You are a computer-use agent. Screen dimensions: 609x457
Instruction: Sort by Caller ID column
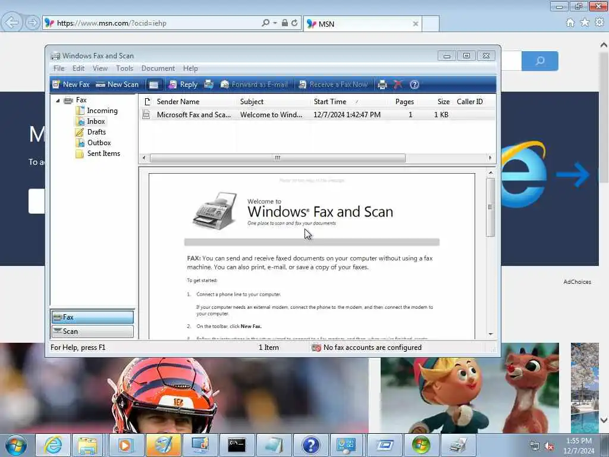[x=470, y=102]
